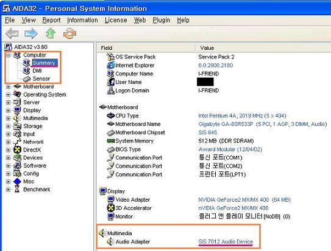Collapse the Computer tree node
Viewport: 331px width, 251px height.
[9, 55]
